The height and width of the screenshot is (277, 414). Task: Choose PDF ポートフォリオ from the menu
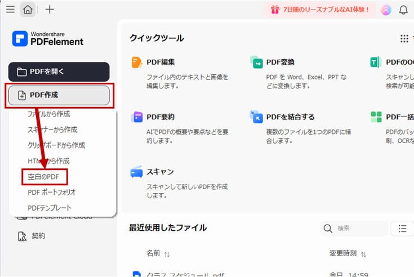52,193
